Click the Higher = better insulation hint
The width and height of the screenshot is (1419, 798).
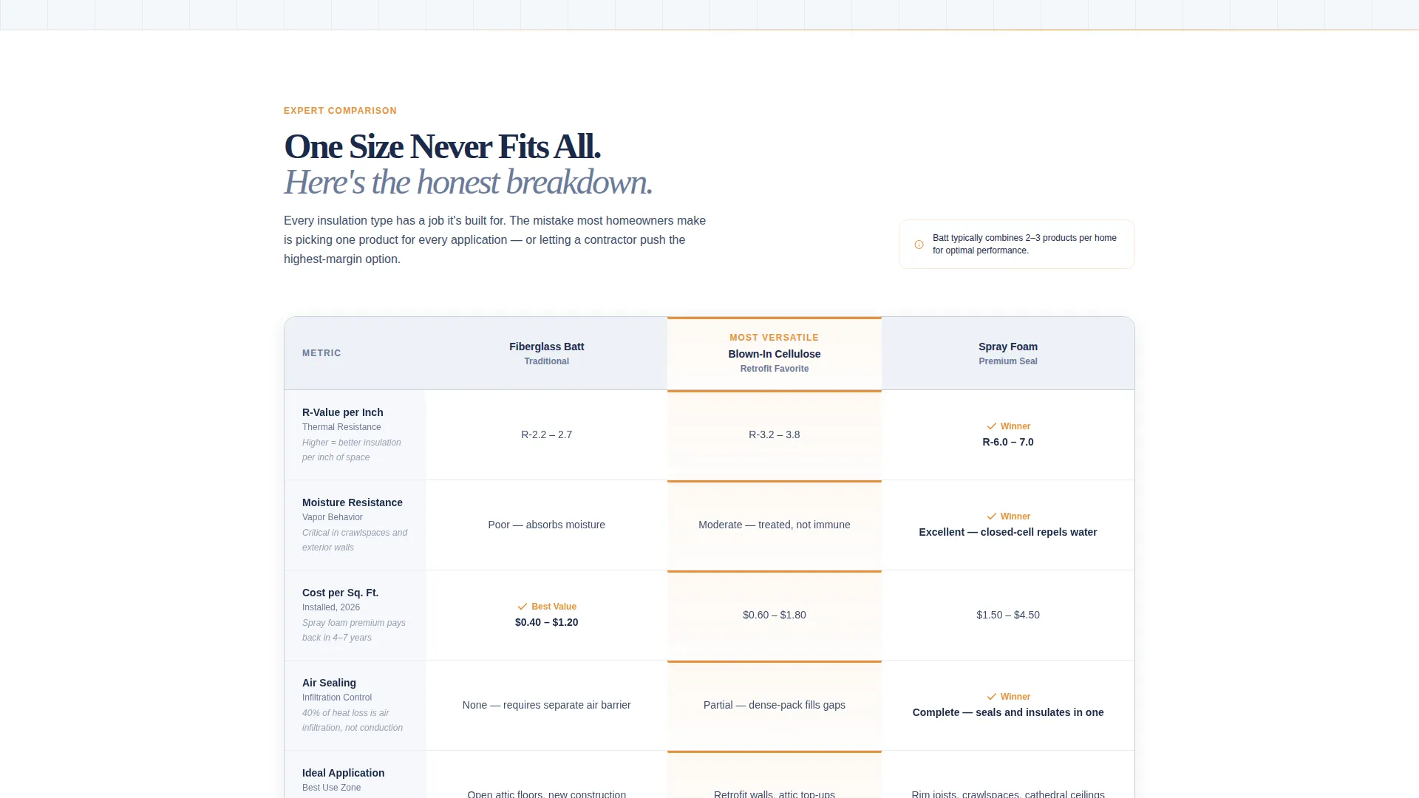[x=352, y=450]
